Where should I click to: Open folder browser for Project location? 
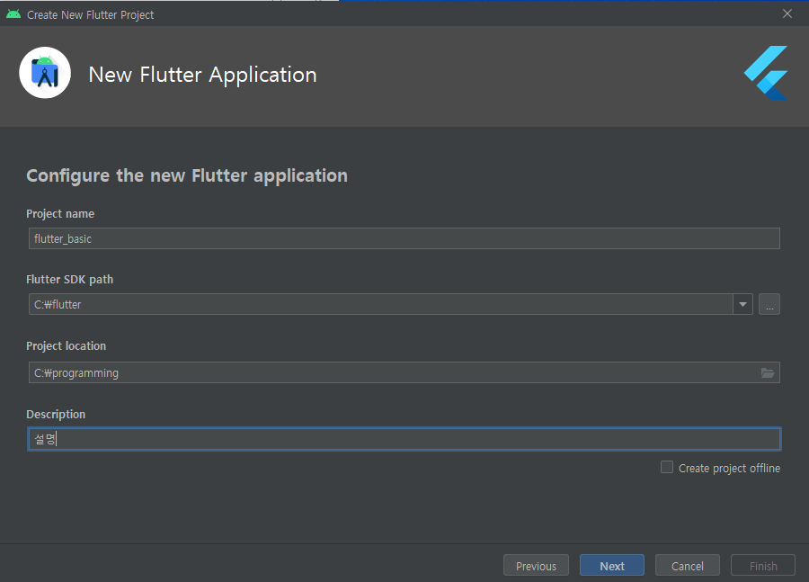tap(768, 372)
